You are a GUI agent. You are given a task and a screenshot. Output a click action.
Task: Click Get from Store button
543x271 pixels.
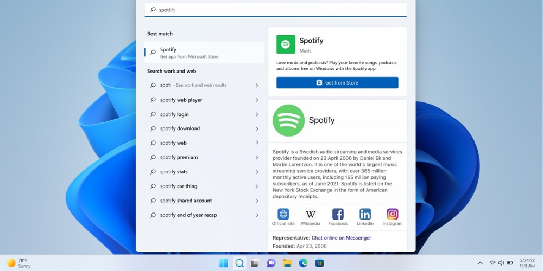point(337,82)
